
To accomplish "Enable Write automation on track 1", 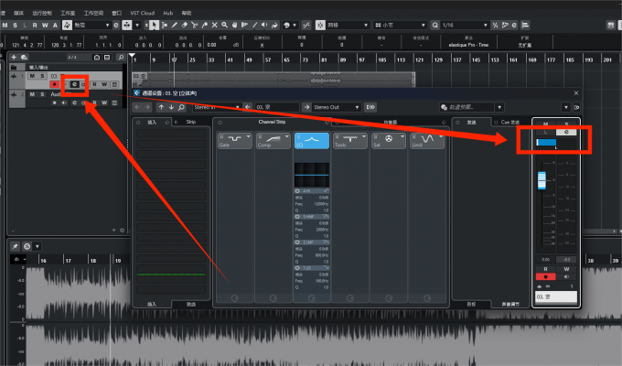I will pyautogui.click(x=104, y=84).
